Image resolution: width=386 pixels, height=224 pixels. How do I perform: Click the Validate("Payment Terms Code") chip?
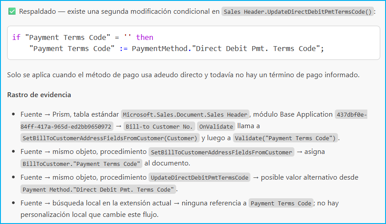click(285, 138)
